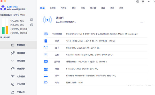Click the 内存占用 51% reading
This screenshot has height=95, width=155.
tap(17, 25)
